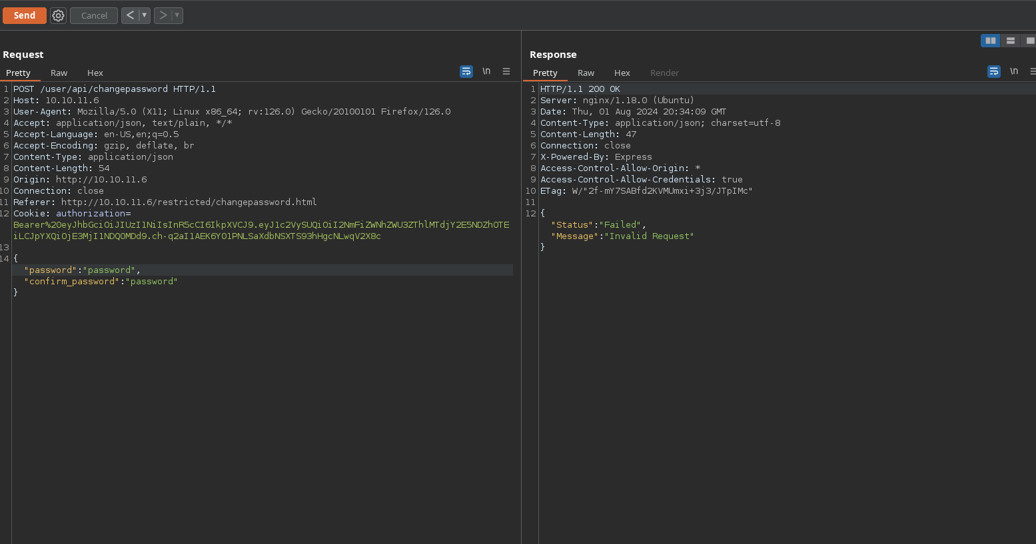Toggle word wrap in the Request panel
Viewport: 1036px width, 544px height.
466,71
